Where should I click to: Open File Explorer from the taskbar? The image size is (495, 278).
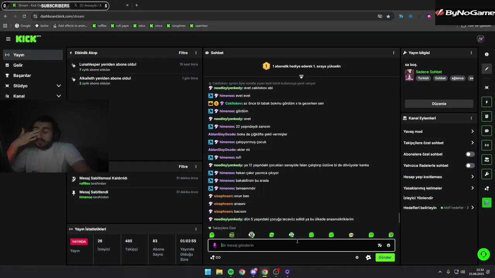point(219,272)
